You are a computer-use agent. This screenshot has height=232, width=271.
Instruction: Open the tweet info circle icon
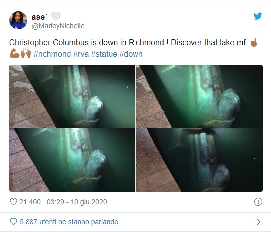(x=258, y=202)
